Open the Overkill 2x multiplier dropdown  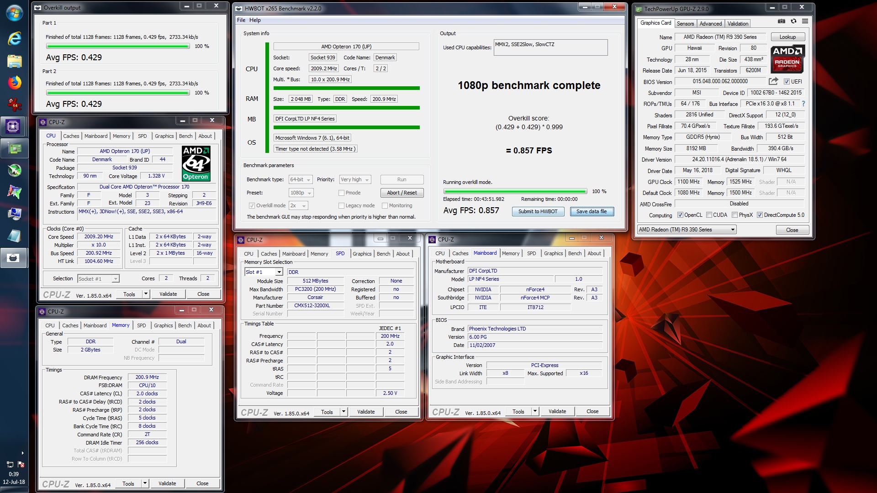[x=298, y=205]
